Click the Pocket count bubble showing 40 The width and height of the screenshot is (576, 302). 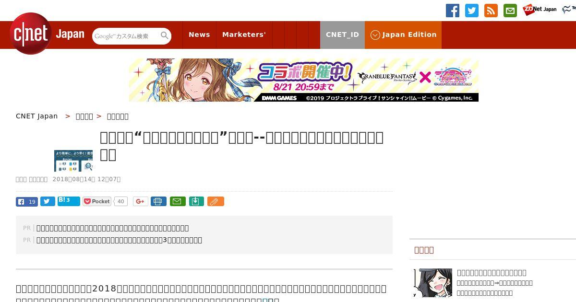coord(120,201)
